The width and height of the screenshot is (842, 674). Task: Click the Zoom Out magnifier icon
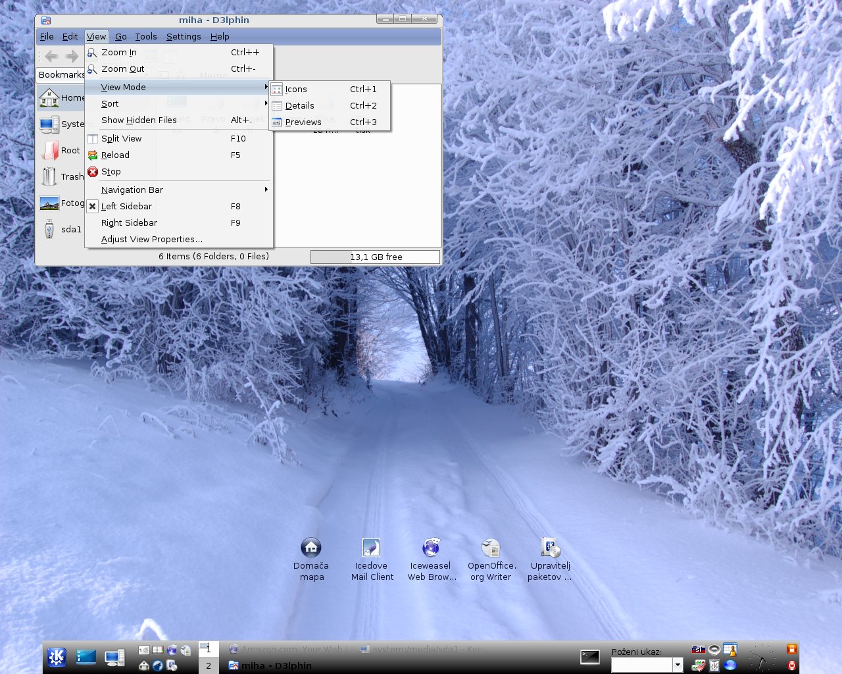(x=93, y=69)
